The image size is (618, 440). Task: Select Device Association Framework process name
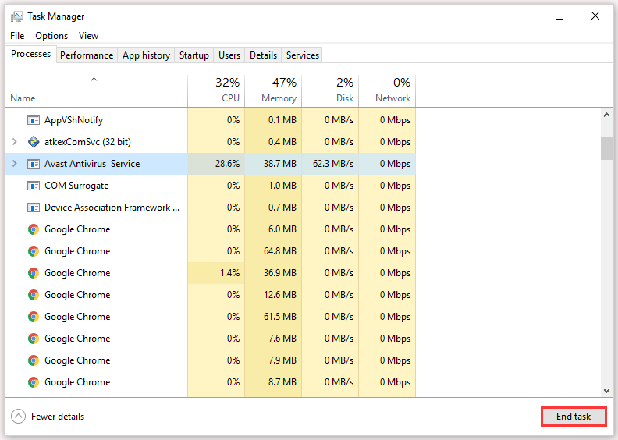click(112, 208)
